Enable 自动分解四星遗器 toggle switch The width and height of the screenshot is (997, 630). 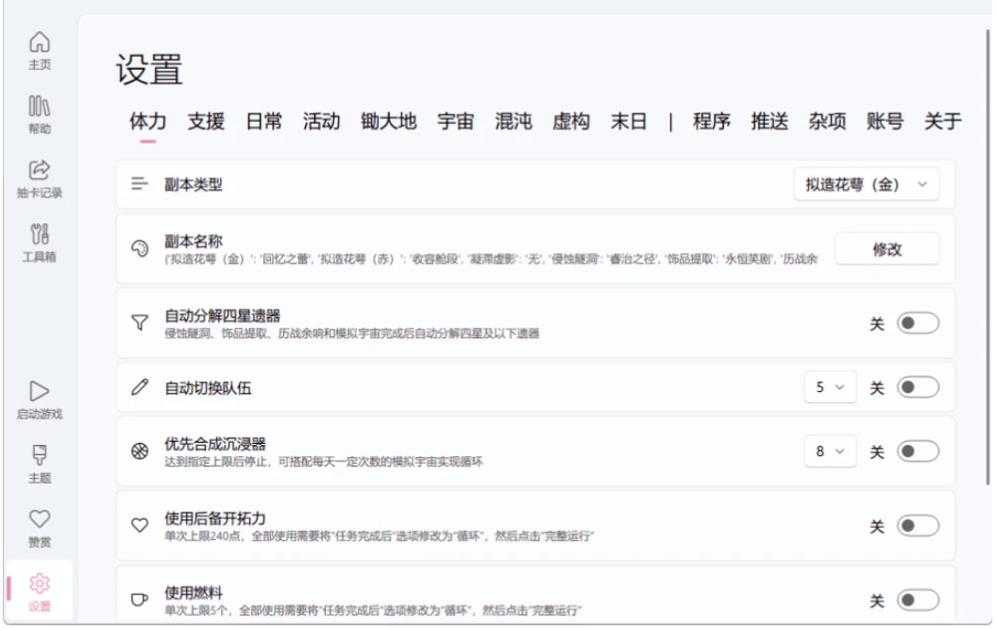click(x=918, y=324)
